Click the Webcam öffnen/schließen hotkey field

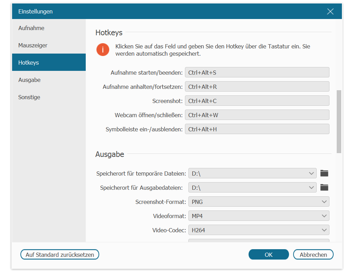[257, 115]
